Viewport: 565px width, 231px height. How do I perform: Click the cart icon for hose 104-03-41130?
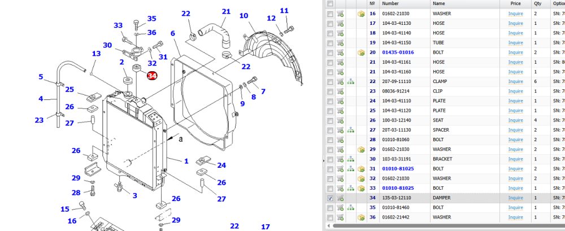(340, 23)
